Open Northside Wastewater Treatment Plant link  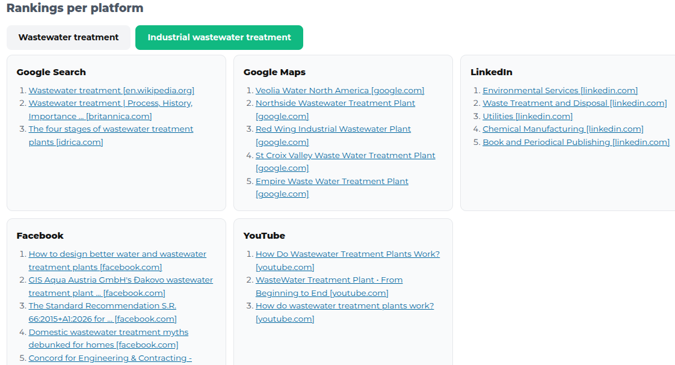[x=335, y=110]
